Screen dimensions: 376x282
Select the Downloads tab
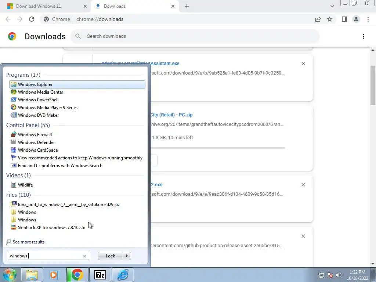(x=115, y=6)
